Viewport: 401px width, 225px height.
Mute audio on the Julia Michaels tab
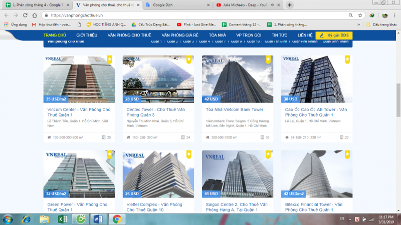pos(272,5)
